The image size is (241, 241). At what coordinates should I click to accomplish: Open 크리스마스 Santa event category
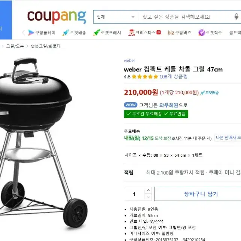pos(144,33)
